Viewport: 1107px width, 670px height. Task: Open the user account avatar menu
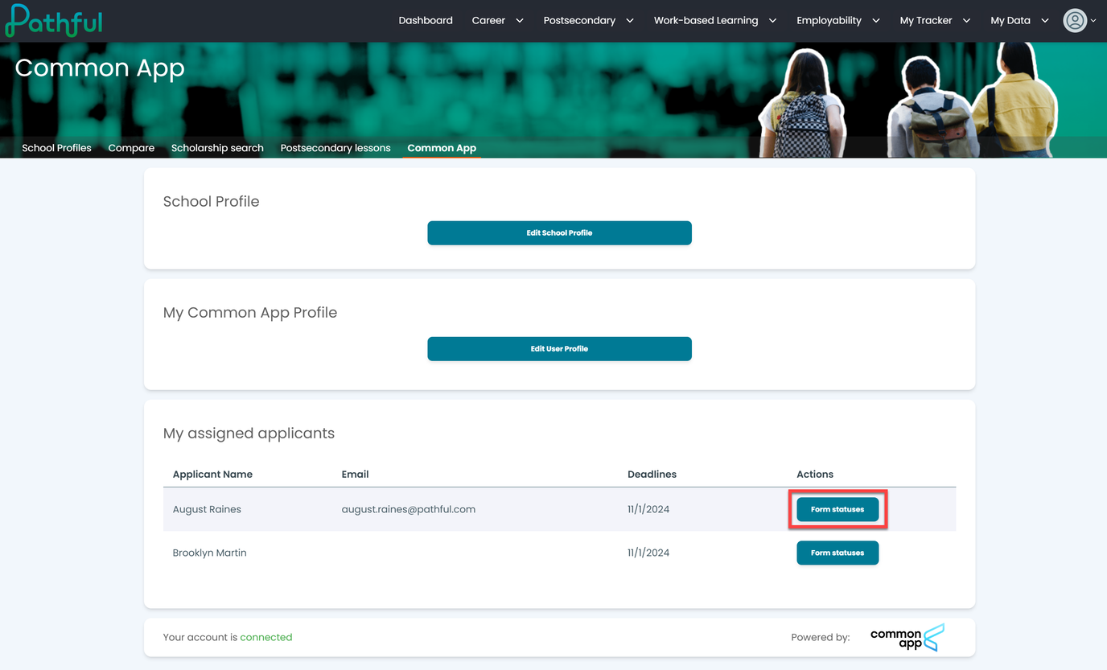click(1079, 21)
